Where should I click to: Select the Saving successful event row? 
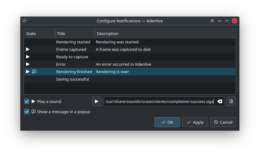(73, 79)
